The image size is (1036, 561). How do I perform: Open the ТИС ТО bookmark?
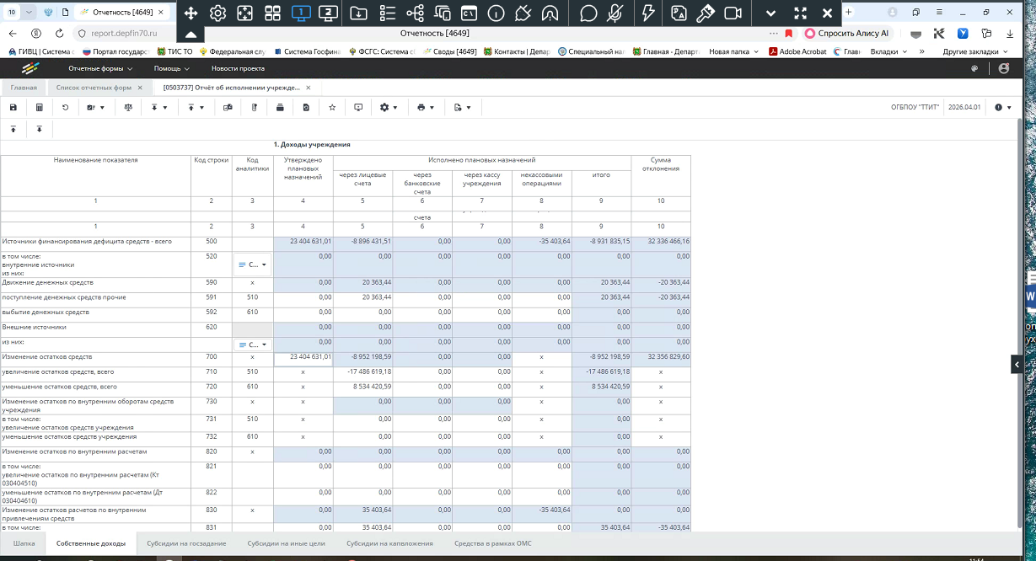click(174, 51)
